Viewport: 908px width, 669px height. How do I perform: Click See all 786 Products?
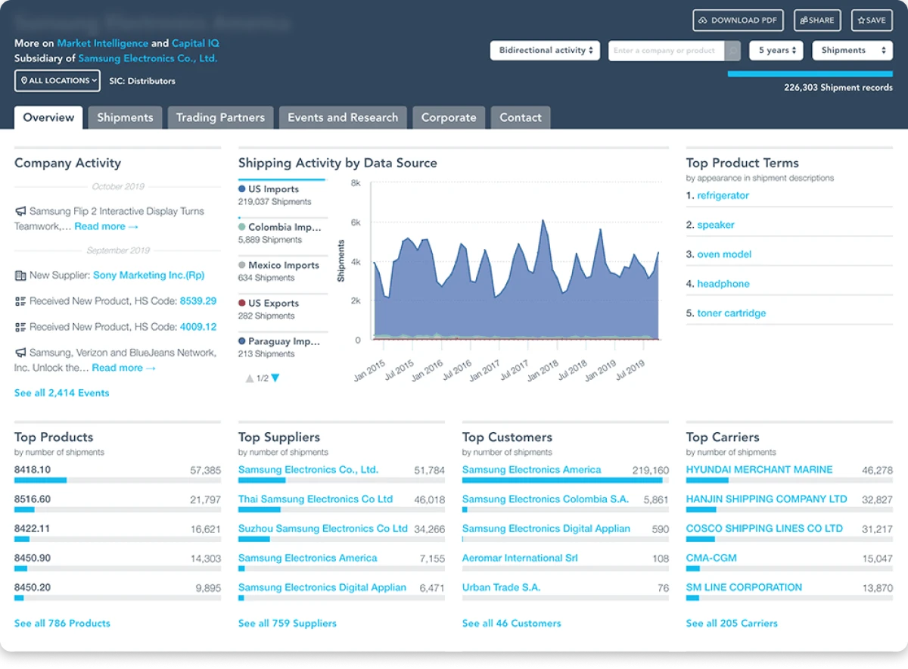click(x=62, y=624)
